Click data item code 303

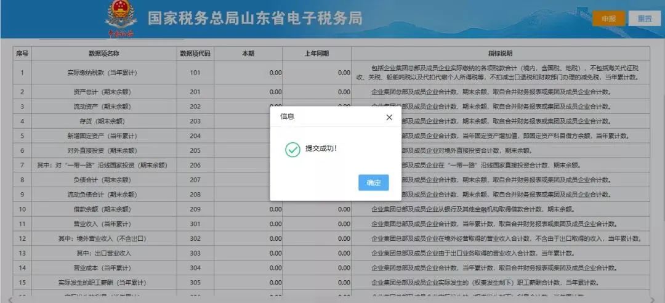[x=195, y=253]
